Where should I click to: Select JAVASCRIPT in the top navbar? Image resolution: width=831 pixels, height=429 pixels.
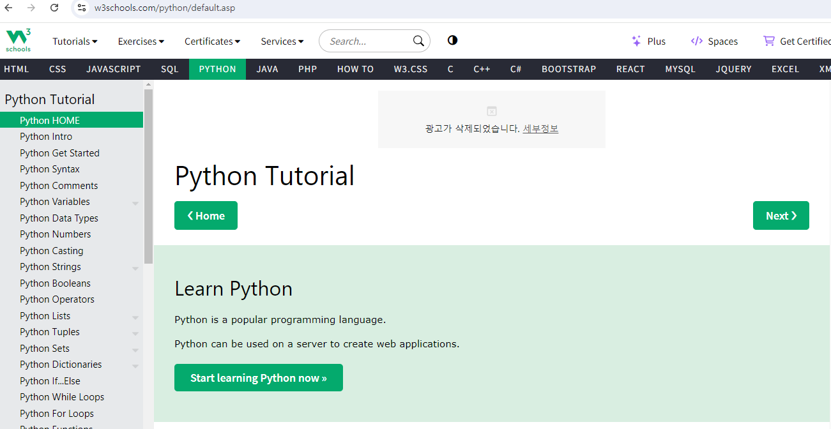tap(114, 69)
